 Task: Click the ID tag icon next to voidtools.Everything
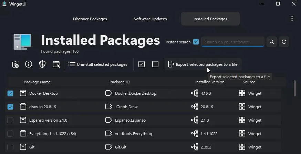[109, 134]
